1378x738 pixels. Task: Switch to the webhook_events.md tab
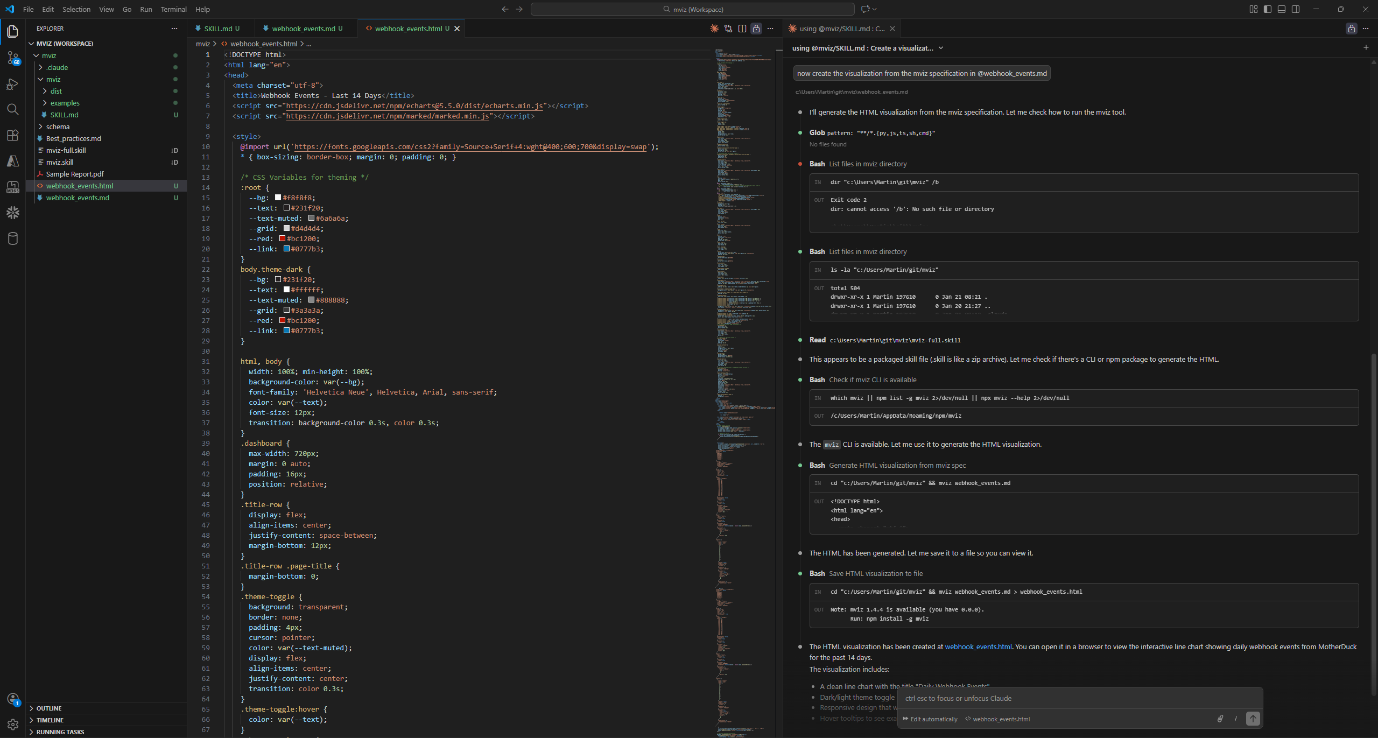click(x=303, y=29)
